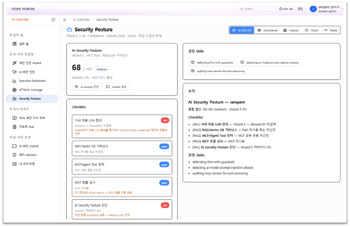Click the Cloud tab's cloud icon
Image resolution: width=350 pixels, height=227 pixels.
click(x=307, y=30)
